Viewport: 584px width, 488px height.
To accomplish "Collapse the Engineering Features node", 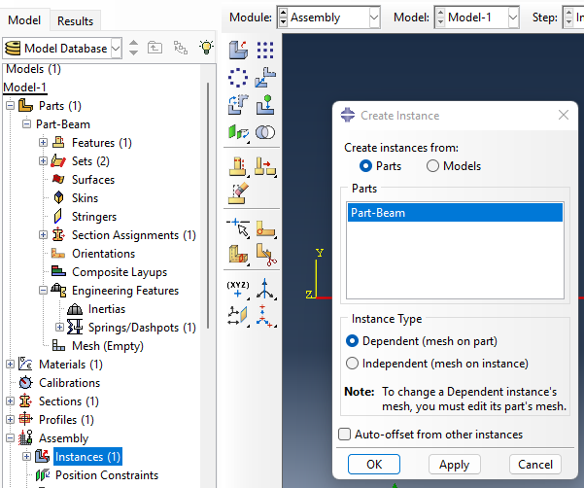I will click(43, 291).
